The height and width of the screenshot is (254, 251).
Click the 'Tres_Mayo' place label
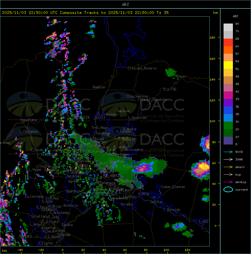point(100,128)
